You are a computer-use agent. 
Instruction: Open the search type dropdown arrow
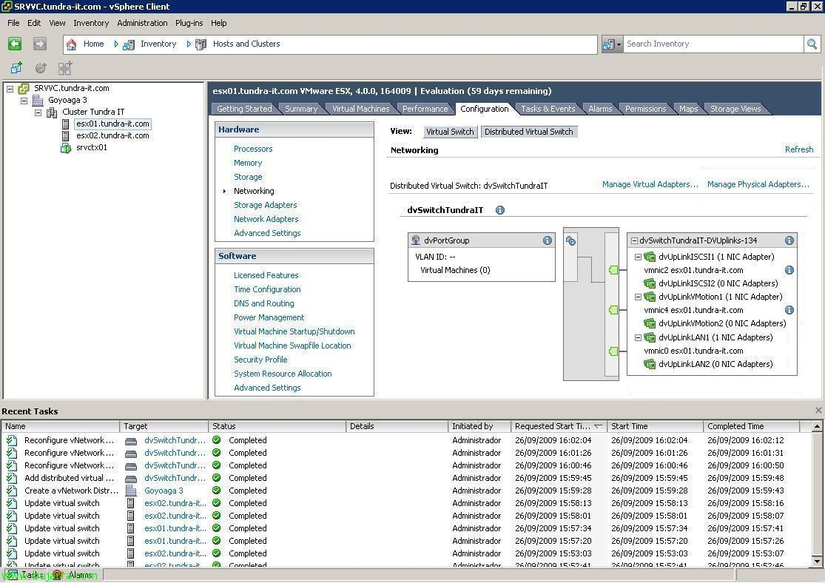(619, 44)
